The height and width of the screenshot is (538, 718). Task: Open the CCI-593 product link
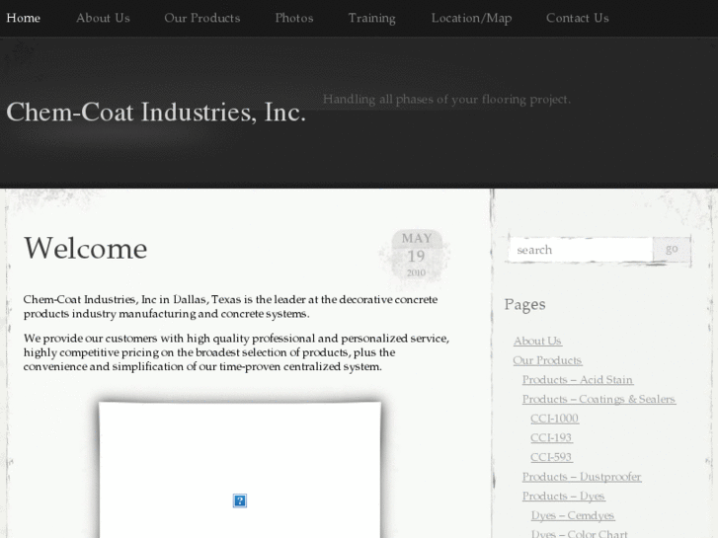pyautogui.click(x=551, y=457)
